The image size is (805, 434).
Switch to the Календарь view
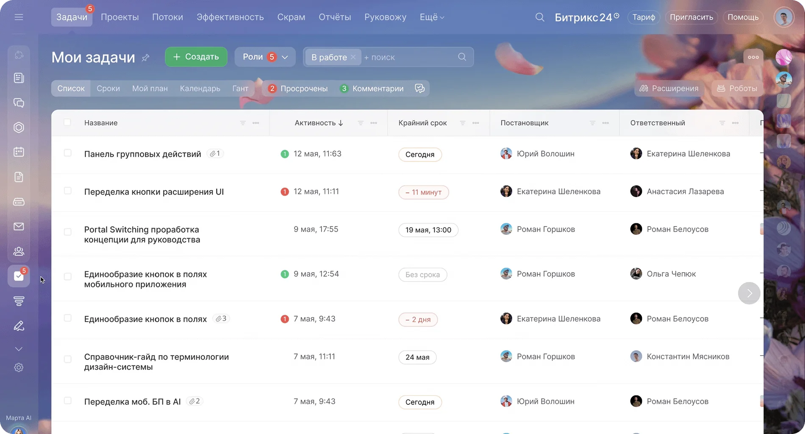point(200,89)
